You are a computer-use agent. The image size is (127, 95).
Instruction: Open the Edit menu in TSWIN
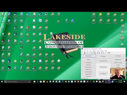tap(85, 51)
